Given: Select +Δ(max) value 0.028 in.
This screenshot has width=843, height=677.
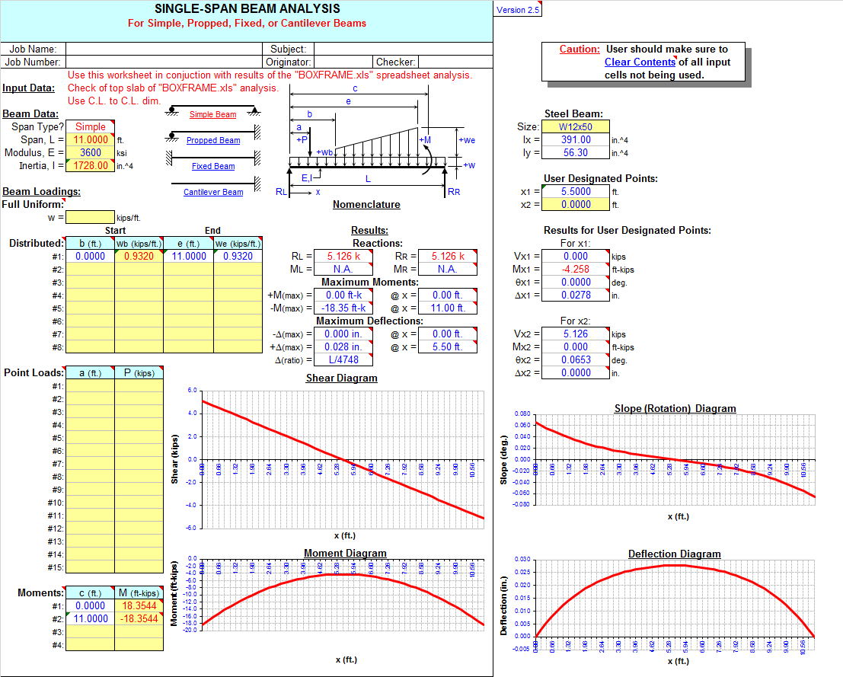Looking at the screenshot, I should pos(343,346).
